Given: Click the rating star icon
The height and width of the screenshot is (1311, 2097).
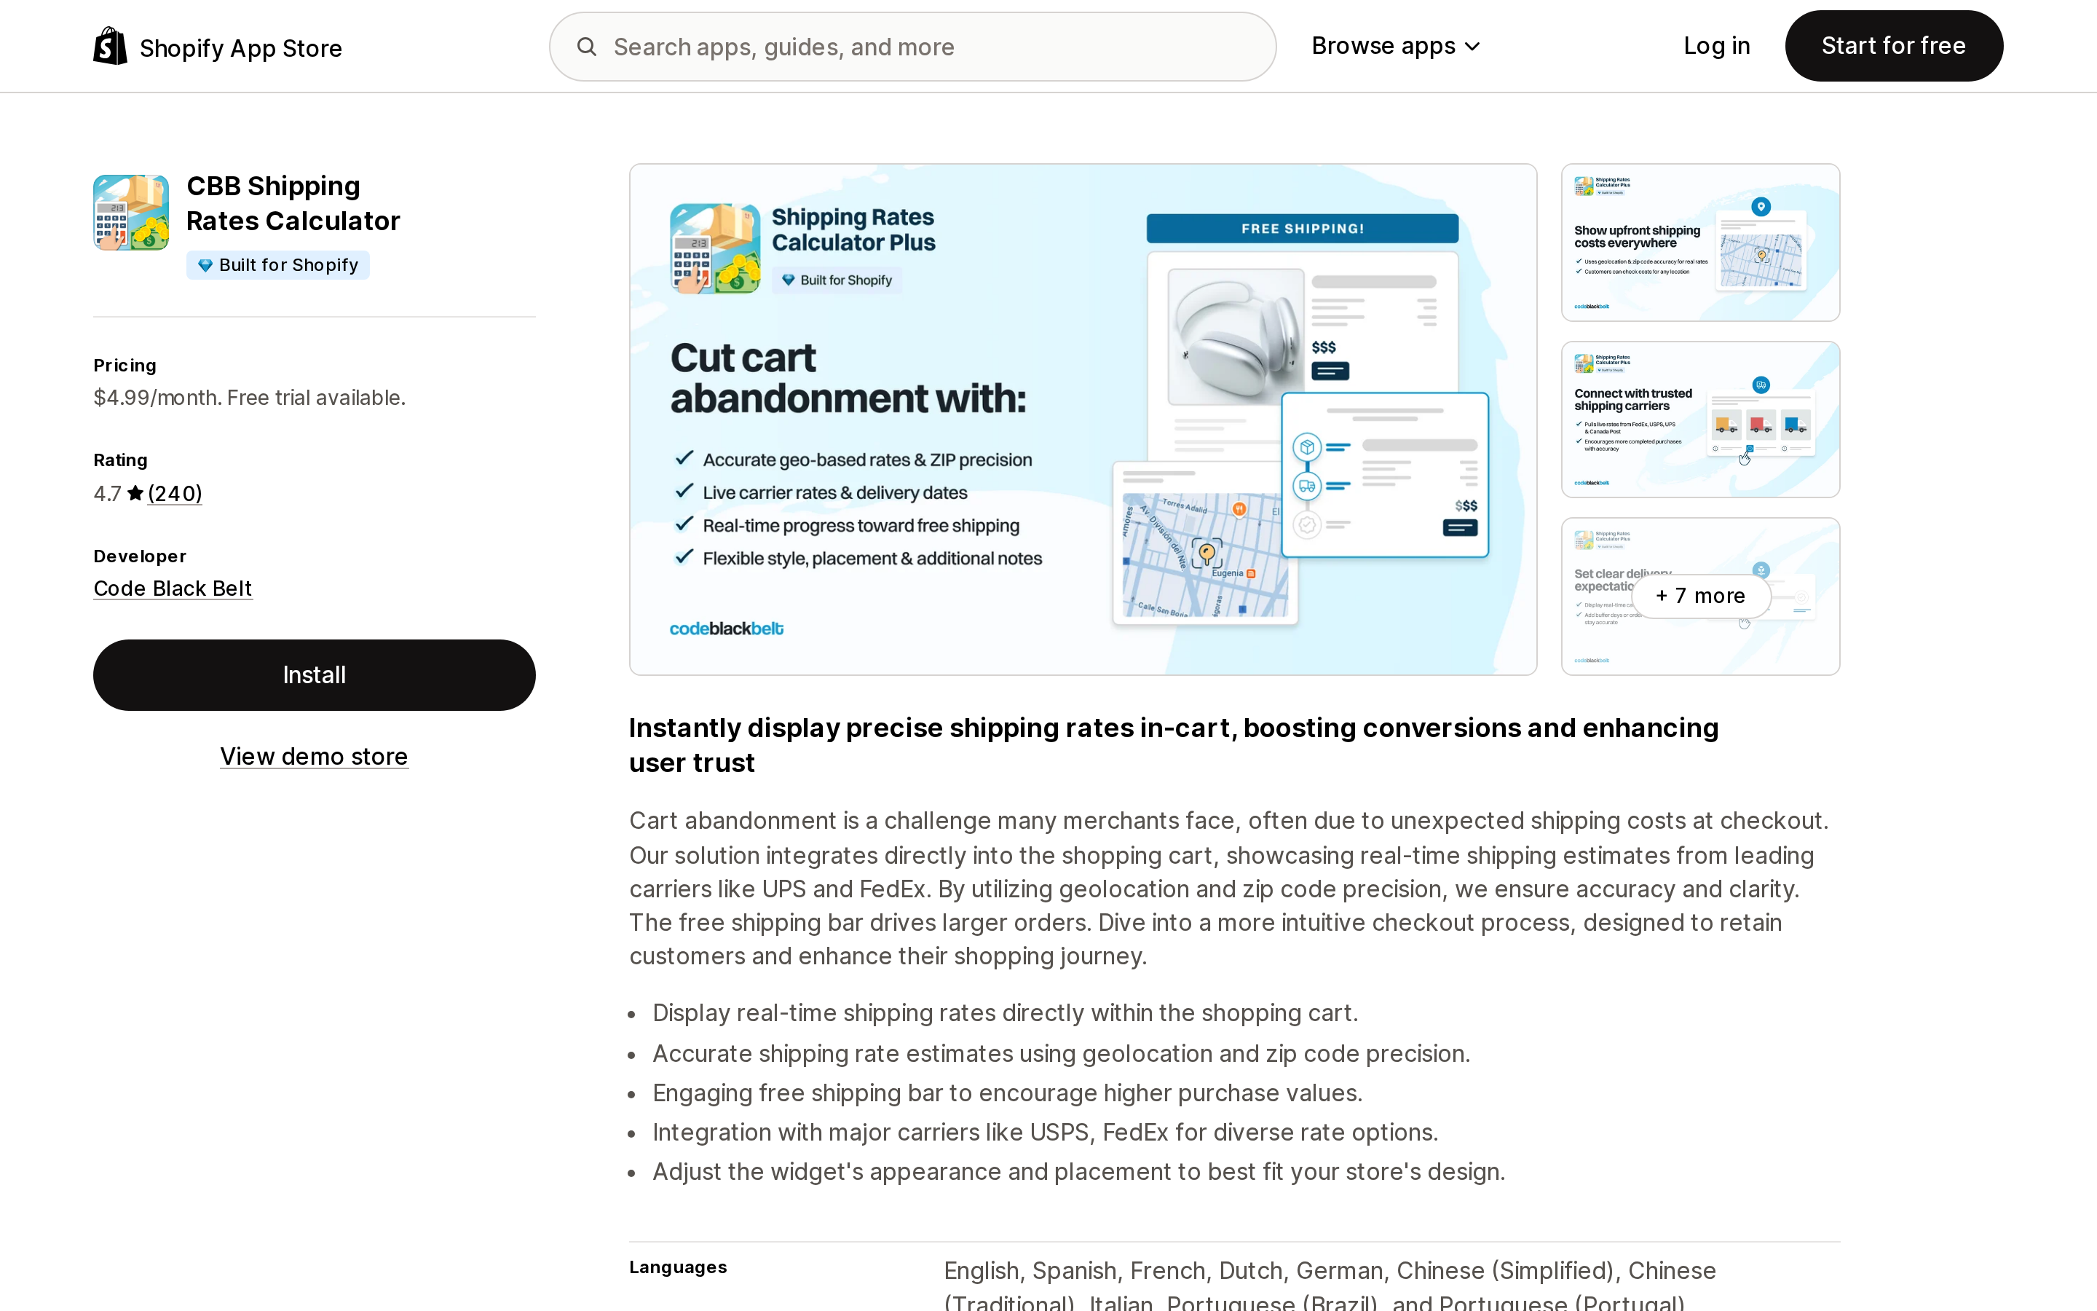Looking at the screenshot, I should pos(135,493).
